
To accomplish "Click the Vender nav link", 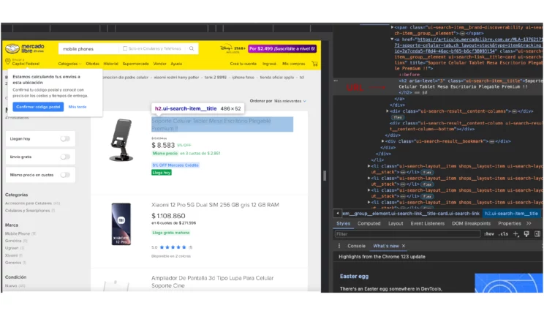I will click(x=159, y=64).
